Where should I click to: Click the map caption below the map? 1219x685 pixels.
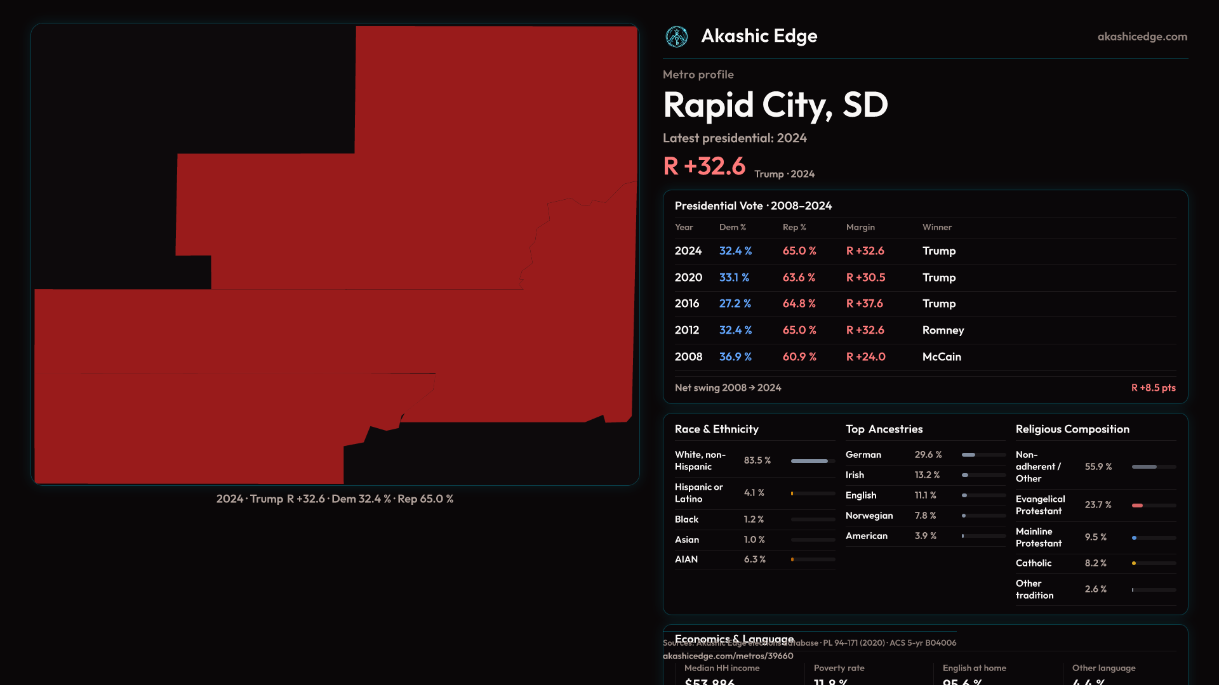pyautogui.click(x=335, y=499)
